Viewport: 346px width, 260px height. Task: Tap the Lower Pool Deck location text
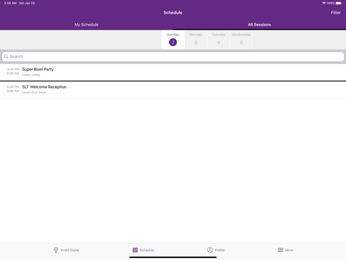pyautogui.click(x=34, y=93)
